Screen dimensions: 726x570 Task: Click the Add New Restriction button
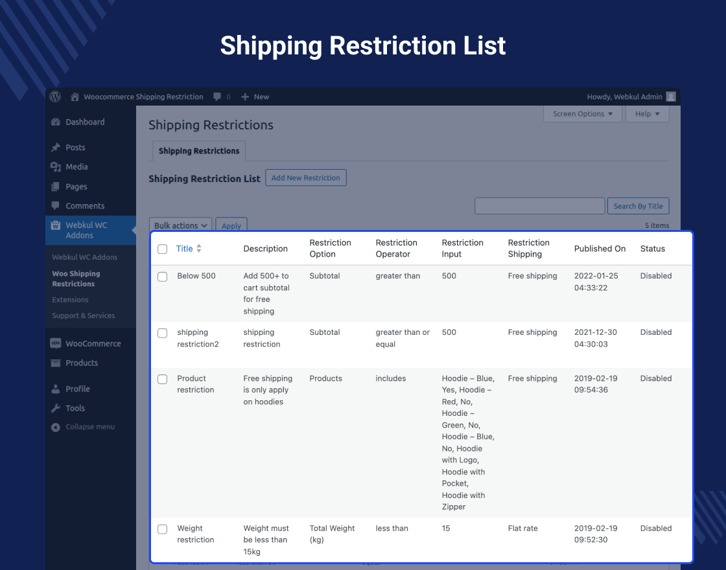[x=305, y=177]
